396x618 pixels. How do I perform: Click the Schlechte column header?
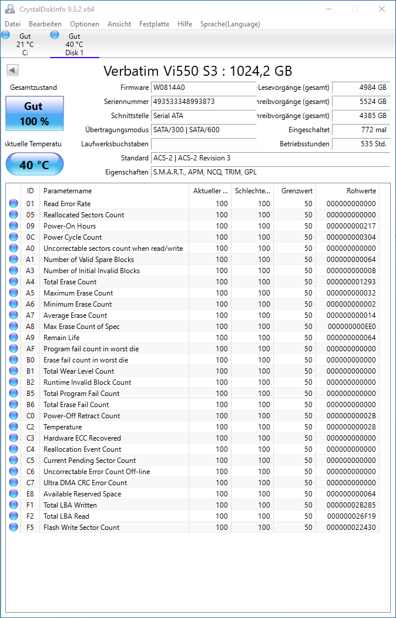(x=252, y=191)
